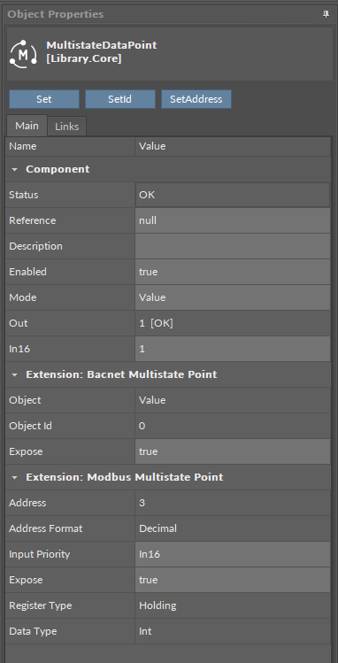The image size is (338, 663).
Task: Toggle Modbus Expose true value
Action: pos(233,580)
